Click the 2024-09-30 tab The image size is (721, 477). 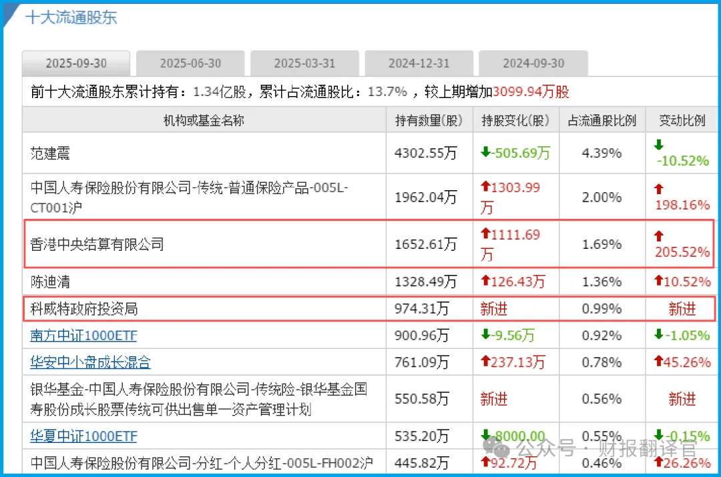click(x=533, y=64)
